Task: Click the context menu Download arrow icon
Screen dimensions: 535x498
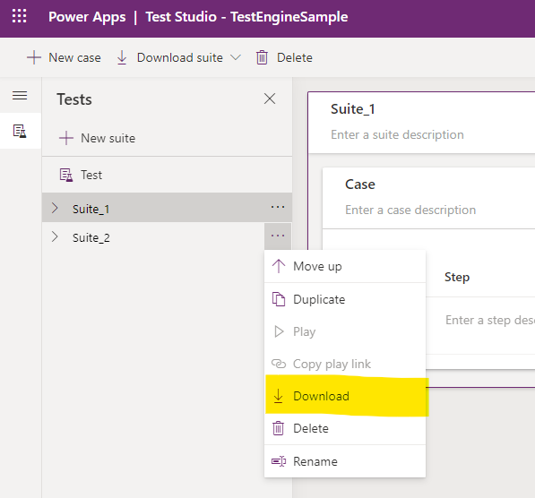Action: (279, 396)
